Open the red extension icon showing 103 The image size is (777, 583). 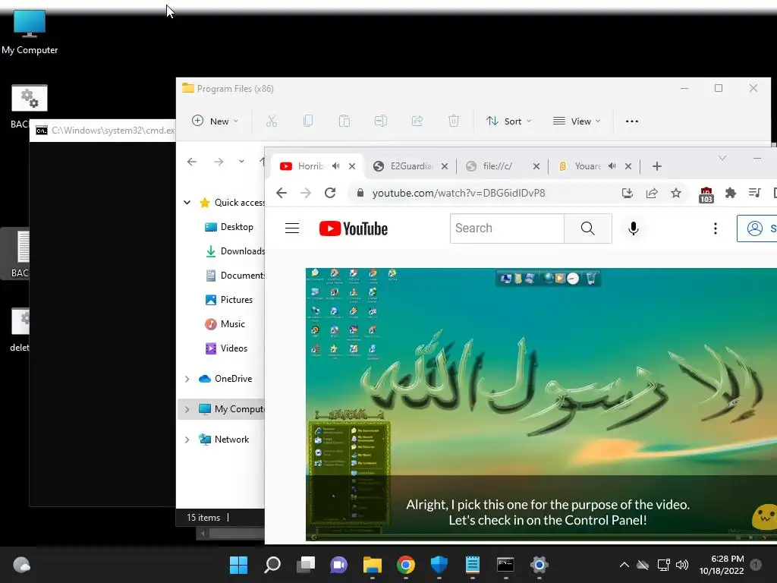coord(706,195)
